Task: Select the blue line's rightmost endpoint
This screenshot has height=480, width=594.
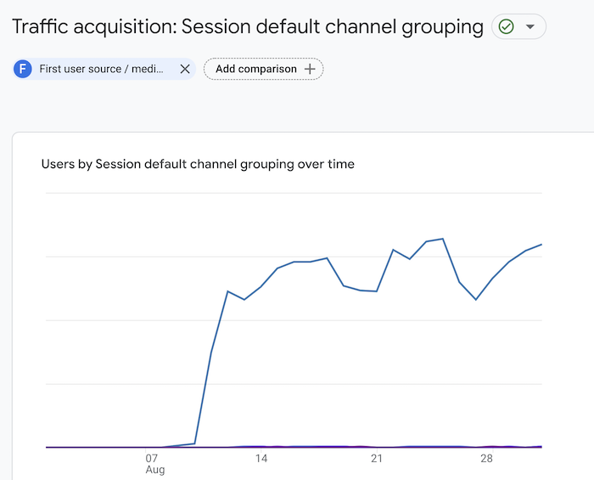Action: click(541, 245)
